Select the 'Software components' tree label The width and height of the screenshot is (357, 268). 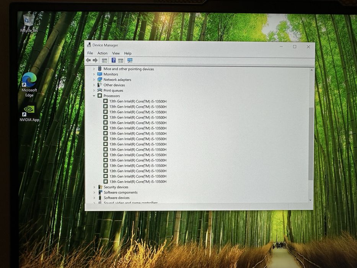pyautogui.click(x=121, y=192)
